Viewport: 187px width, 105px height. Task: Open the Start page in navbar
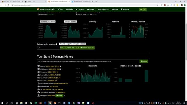pos(61,9)
